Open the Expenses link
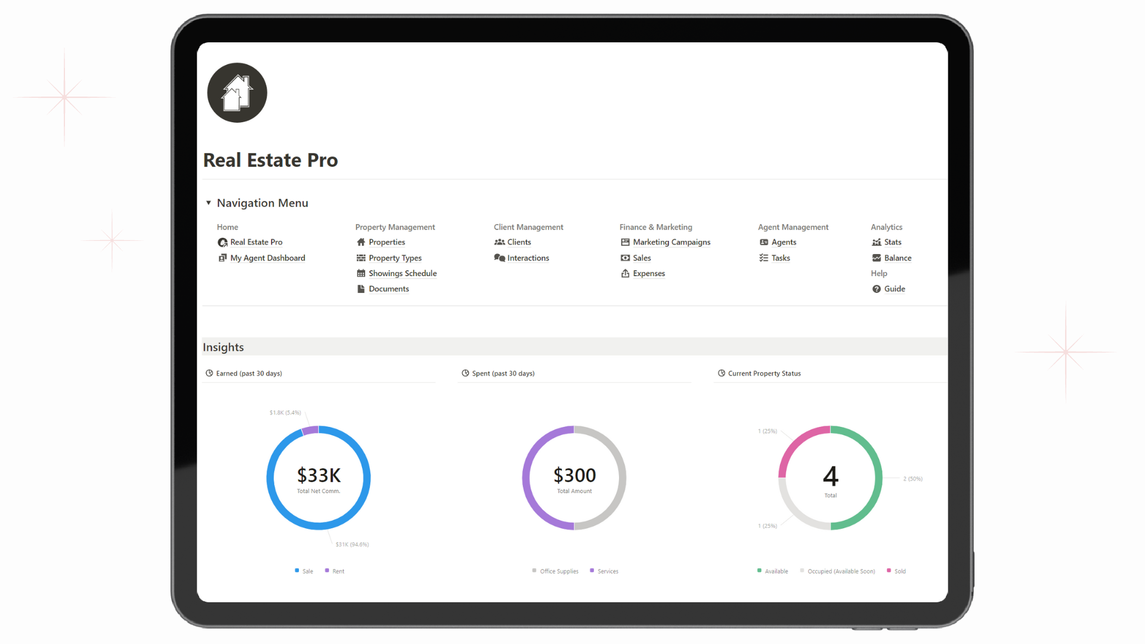 point(649,273)
